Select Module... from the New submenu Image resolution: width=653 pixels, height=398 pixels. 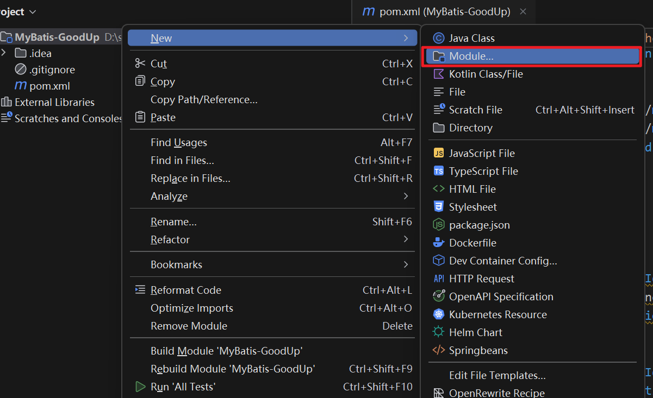(471, 56)
